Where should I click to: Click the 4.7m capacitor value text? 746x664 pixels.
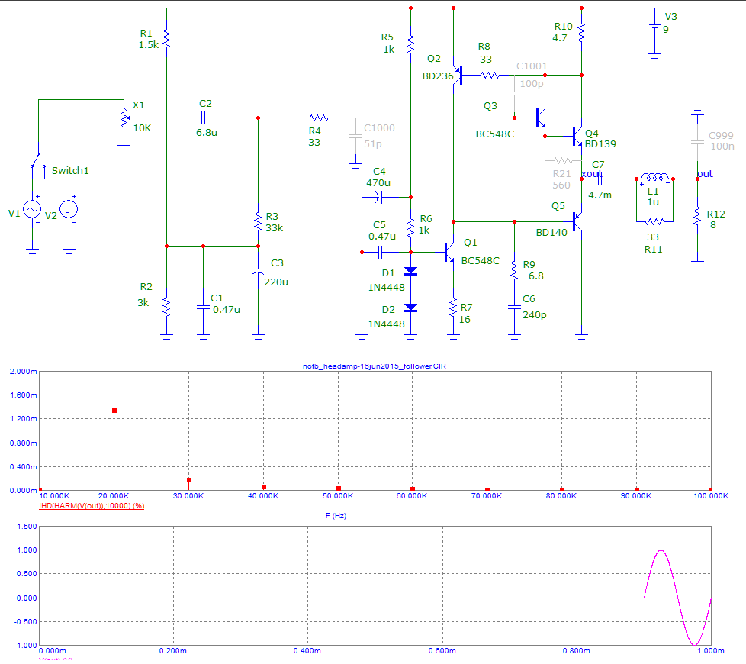click(x=600, y=195)
